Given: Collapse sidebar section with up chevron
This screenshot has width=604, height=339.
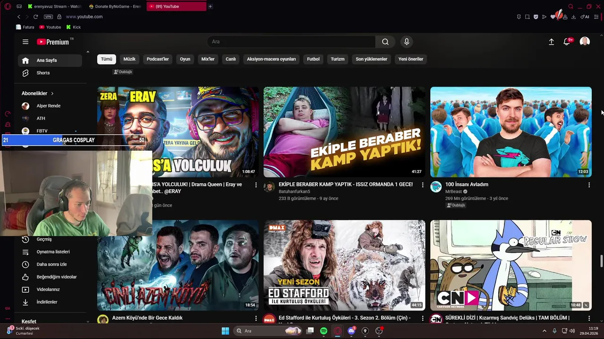Looking at the screenshot, I should [88, 52].
